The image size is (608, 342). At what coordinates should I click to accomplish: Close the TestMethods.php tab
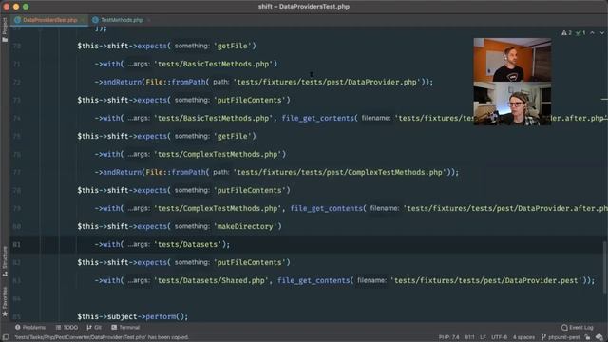[148, 20]
